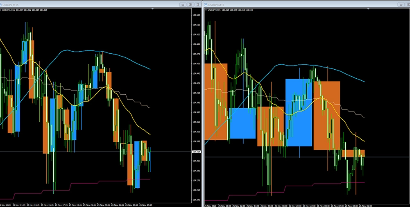Click the 25 Nov 11:45 time label
This screenshot has height=207, width=410.
[19, 205]
